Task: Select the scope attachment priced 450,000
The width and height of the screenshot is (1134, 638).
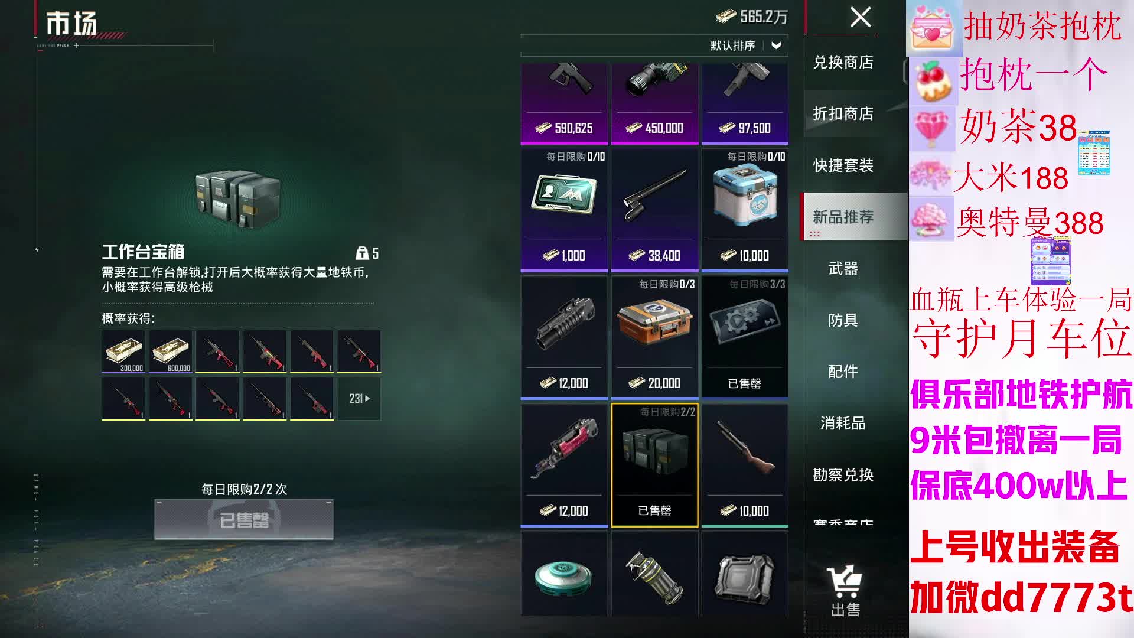Action: pyautogui.click(x=654, y=103)
